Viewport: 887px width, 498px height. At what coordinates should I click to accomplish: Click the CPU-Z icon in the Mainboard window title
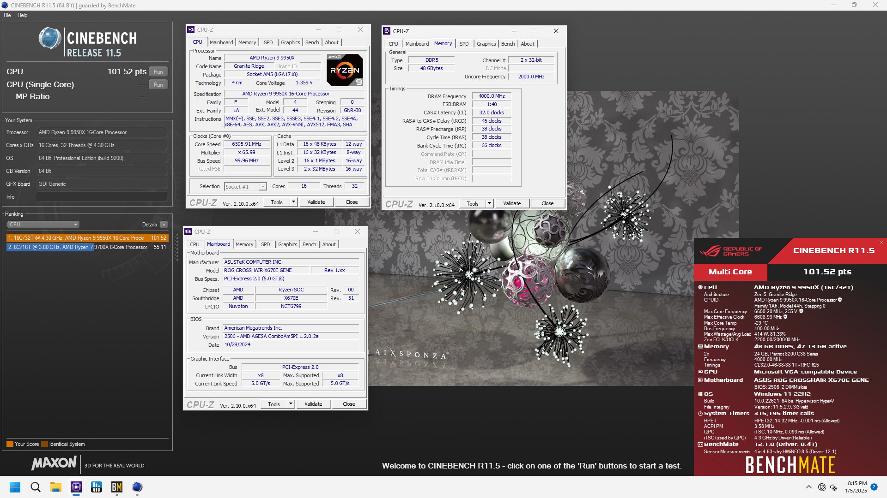(188, 231)
